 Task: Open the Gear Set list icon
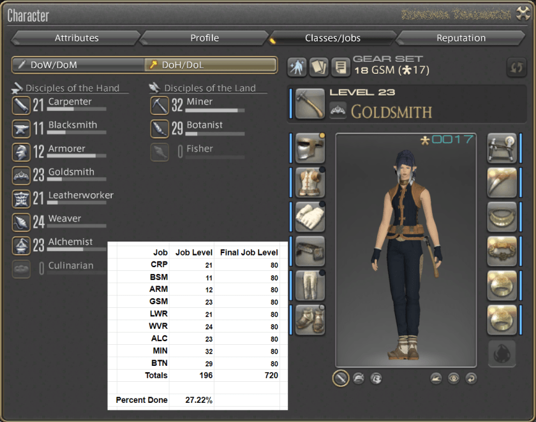point(318,67)
